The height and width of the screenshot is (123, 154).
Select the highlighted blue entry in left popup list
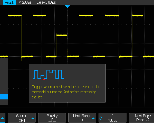pos(4,97)
